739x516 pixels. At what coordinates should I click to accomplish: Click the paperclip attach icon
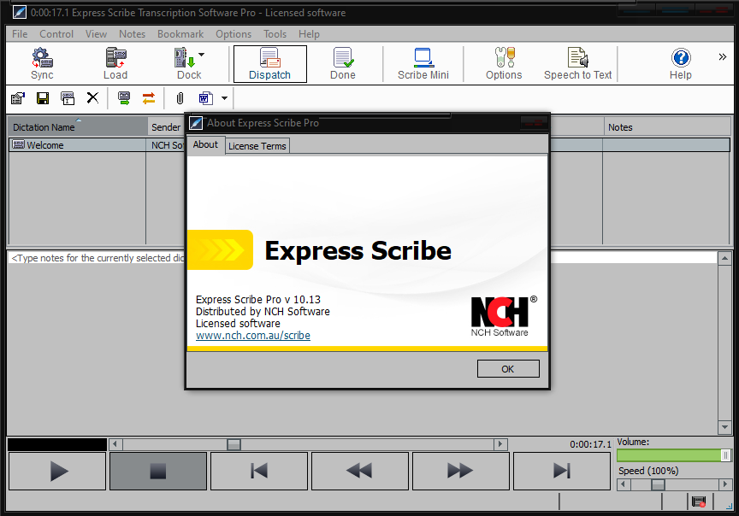tap(180, 98)
